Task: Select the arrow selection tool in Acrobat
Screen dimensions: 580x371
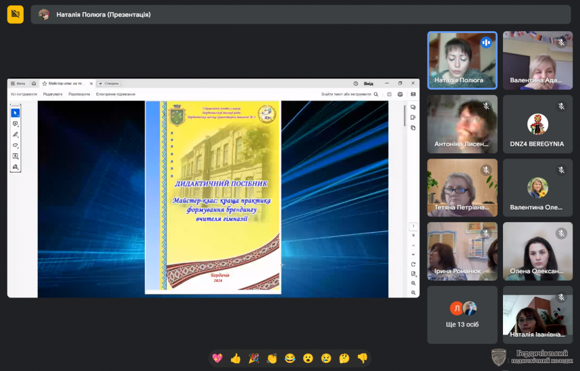Action: point(16,113)
